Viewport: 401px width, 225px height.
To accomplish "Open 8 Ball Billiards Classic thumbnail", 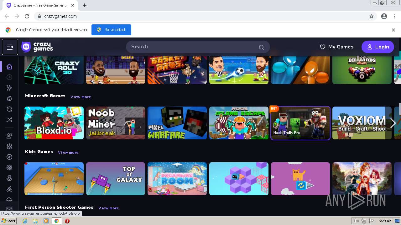I will [362, 70].
